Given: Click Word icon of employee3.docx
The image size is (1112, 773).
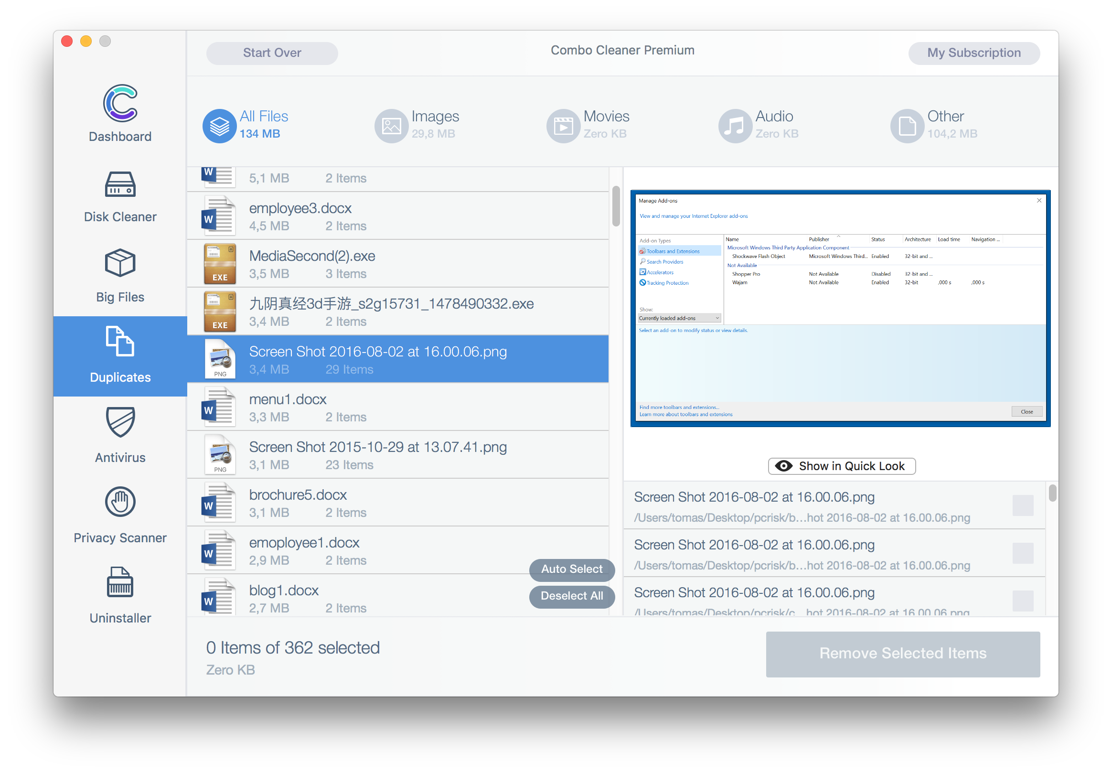Looking at the screenshot, I should point(219,215).
